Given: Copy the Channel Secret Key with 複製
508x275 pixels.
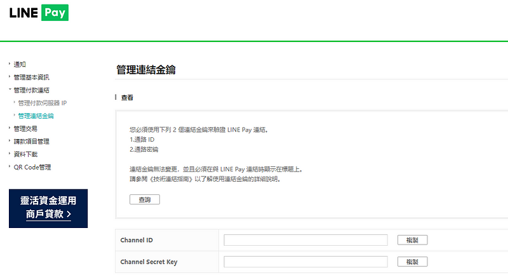Looking at the screenshot, I should coord(412,262).
